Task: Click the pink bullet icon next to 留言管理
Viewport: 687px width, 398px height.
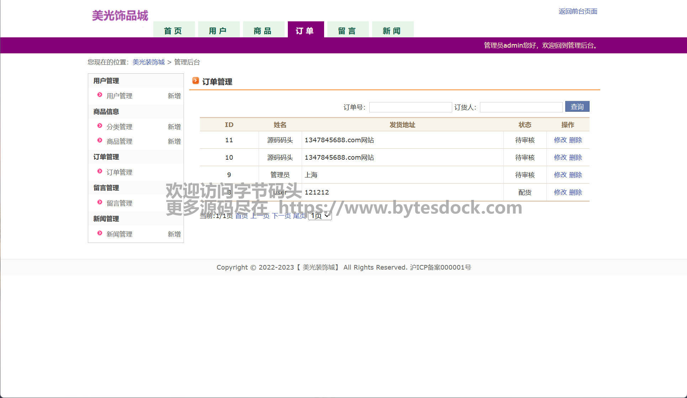Action: coord(100,202)
